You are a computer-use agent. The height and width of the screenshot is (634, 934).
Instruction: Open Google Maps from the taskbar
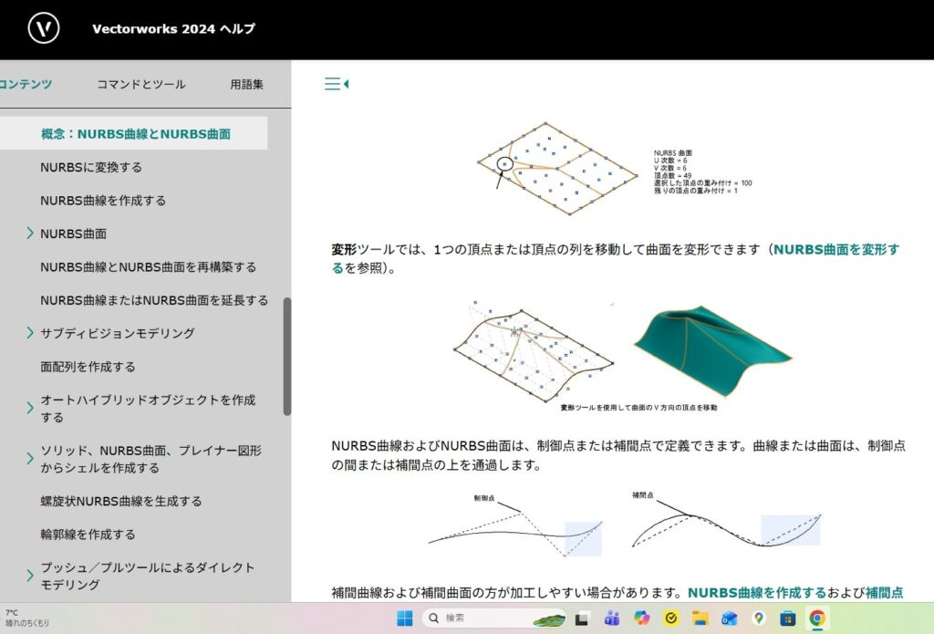758,618
